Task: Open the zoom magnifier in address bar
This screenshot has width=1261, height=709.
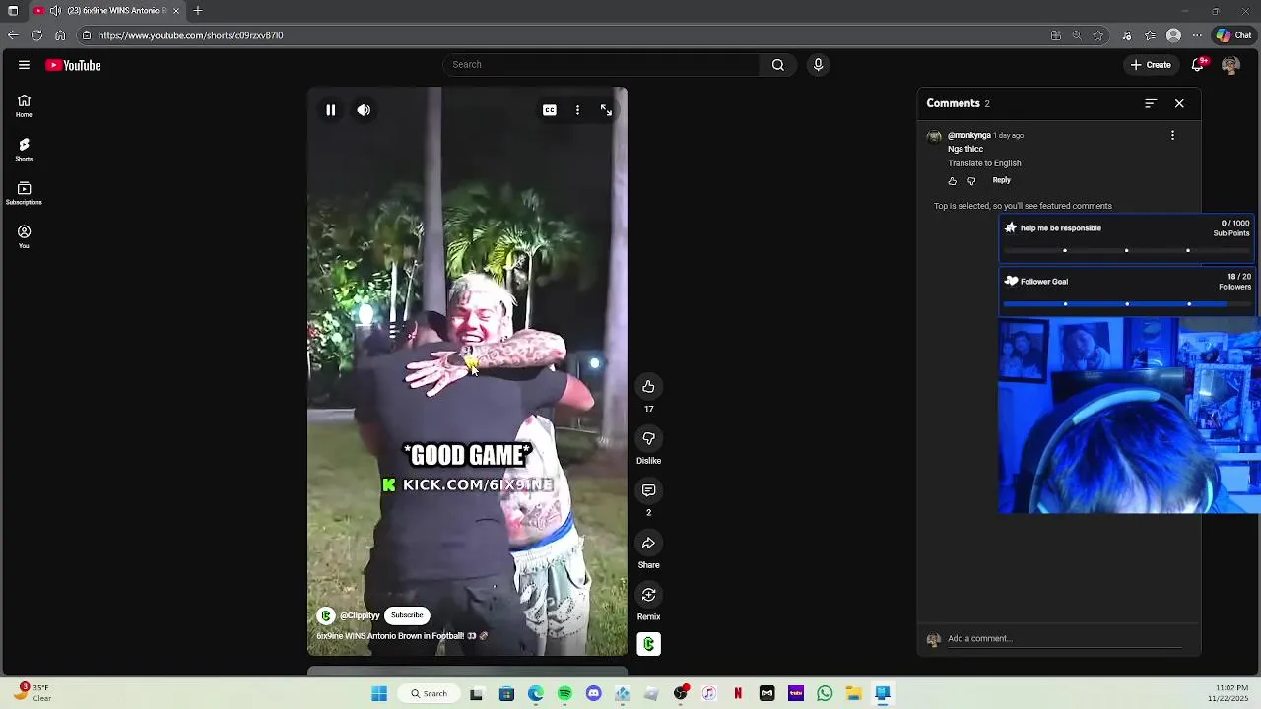Action: (1077, 35)
